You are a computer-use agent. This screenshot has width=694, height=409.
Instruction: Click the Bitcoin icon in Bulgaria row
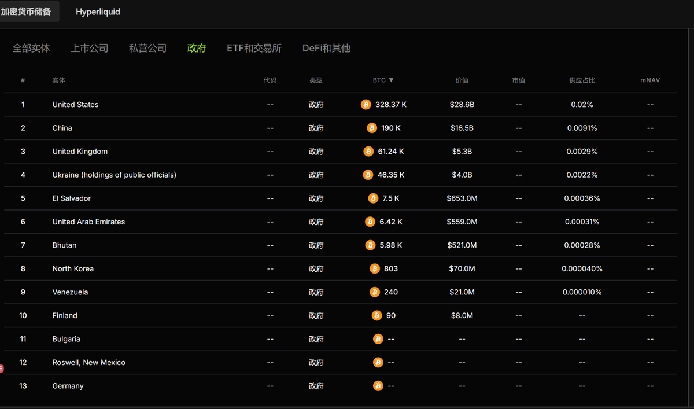click(378, 339)
